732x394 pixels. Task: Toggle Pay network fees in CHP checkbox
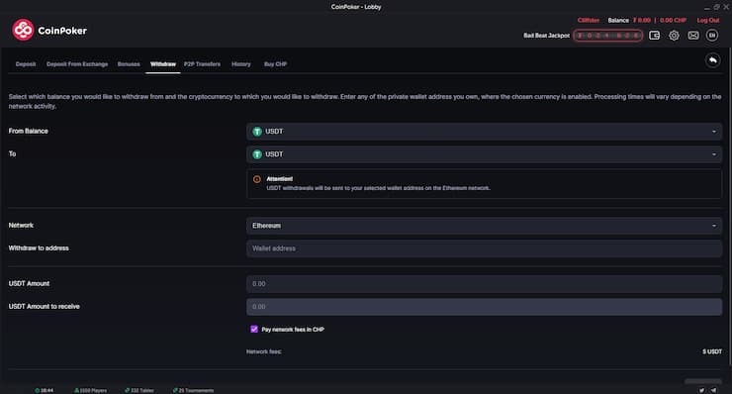(254, 329)
